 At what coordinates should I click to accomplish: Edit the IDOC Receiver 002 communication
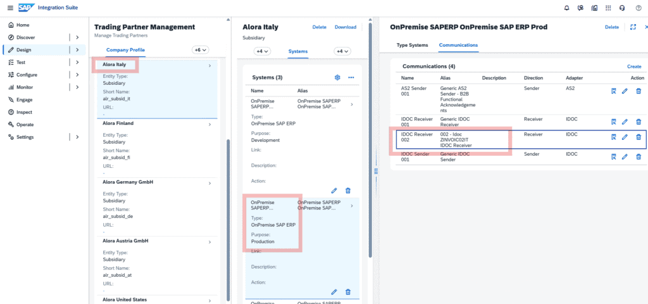tap(625, 137)
